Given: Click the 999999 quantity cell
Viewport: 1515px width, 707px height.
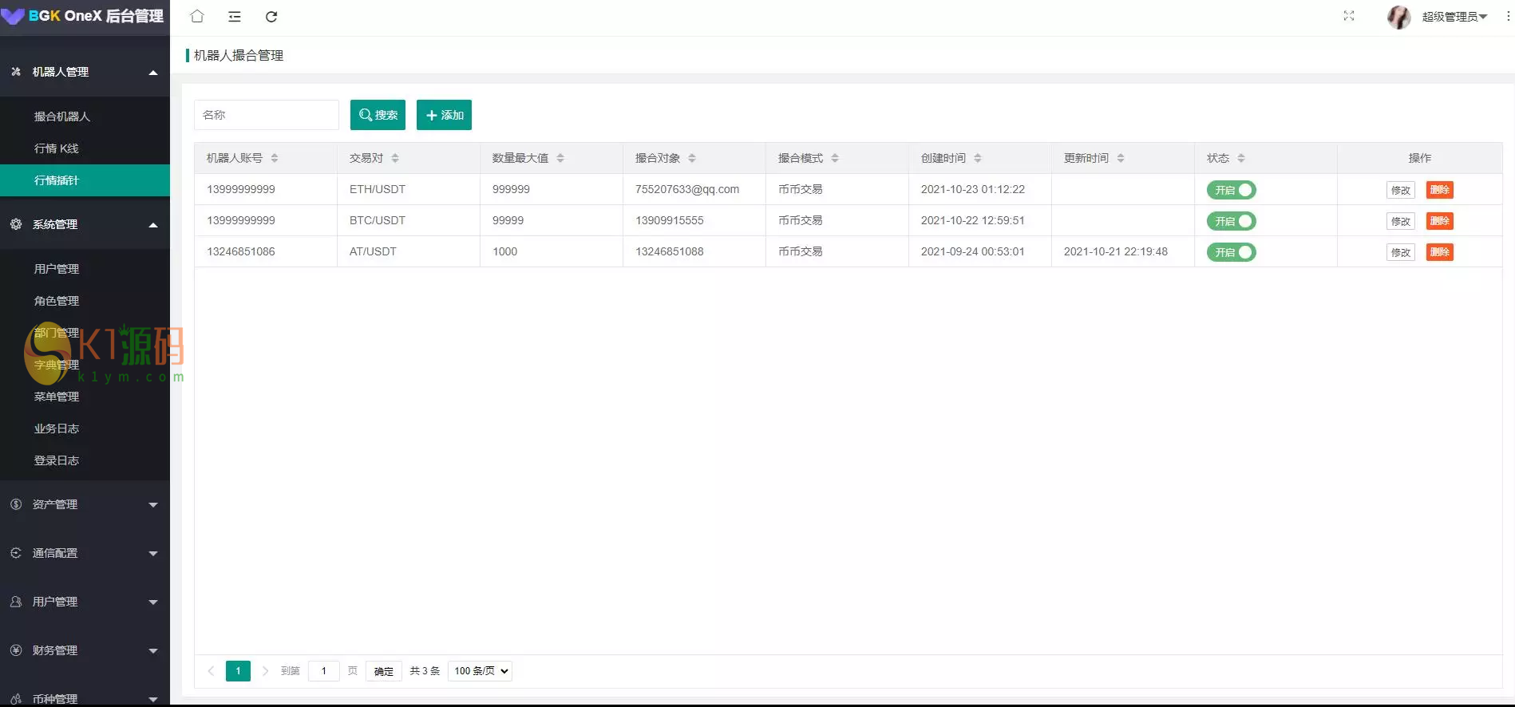Looking at the screenshot, I should pos(511,189).
